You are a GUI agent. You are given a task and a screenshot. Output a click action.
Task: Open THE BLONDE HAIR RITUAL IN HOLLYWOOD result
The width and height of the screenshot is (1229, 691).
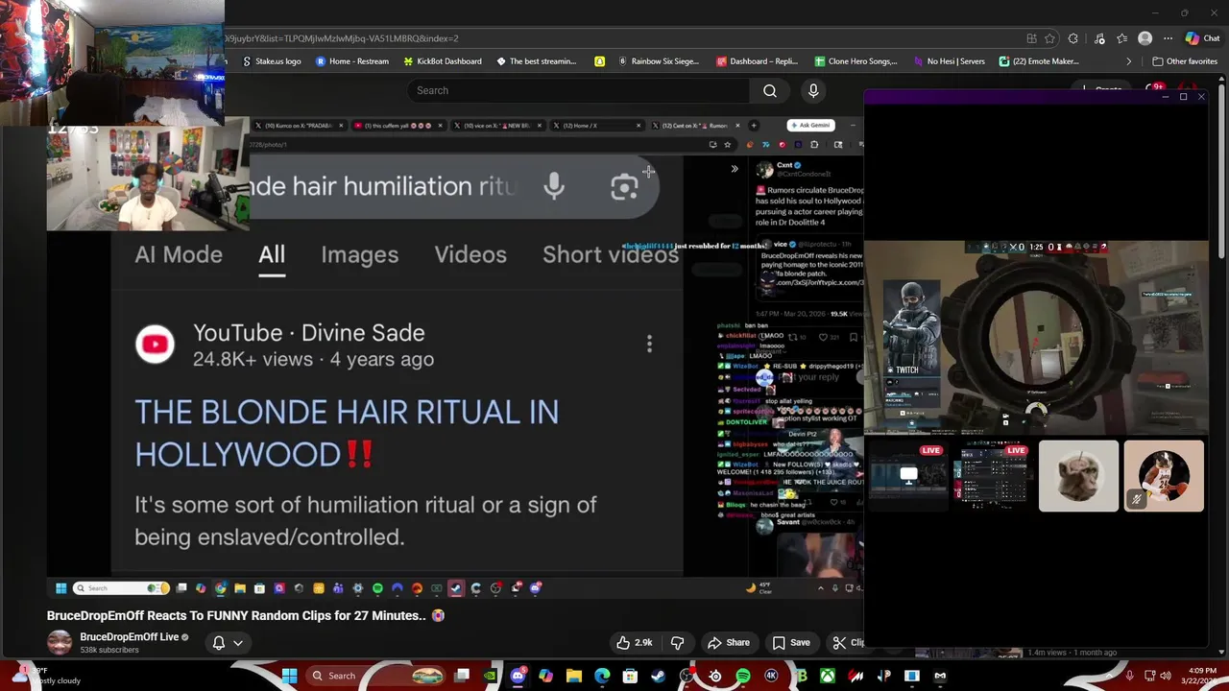[347, 432]
